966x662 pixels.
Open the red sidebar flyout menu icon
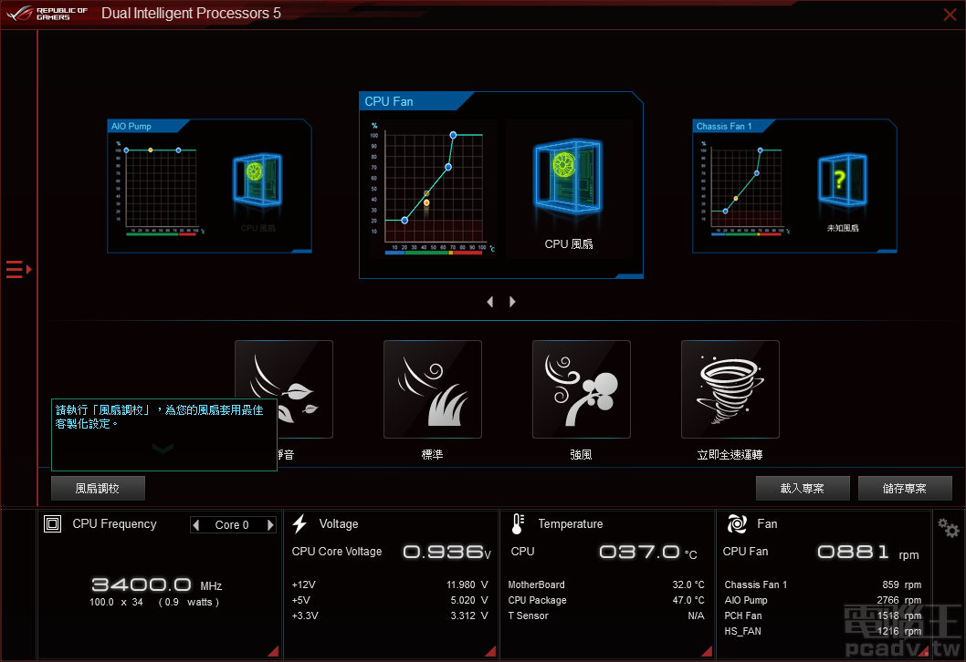[16, 269]
